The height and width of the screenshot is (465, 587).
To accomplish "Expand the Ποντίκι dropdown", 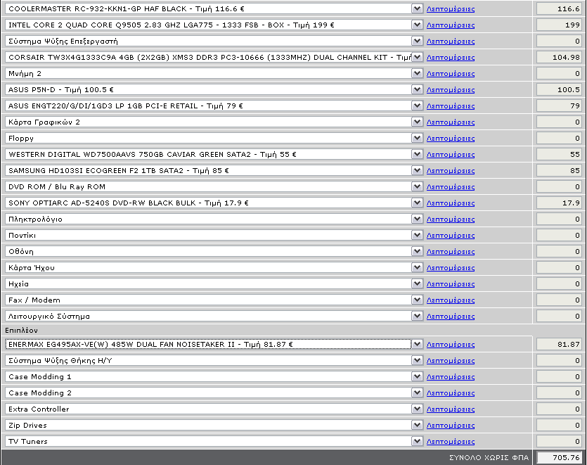I will [x=214, y=235].
